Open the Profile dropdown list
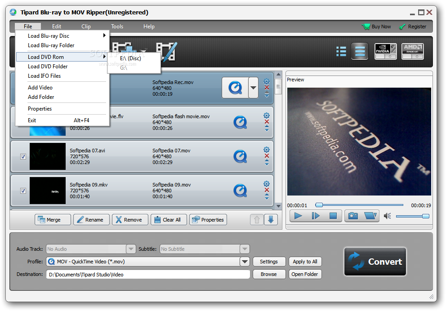446x311 pixels. (245, 262)
